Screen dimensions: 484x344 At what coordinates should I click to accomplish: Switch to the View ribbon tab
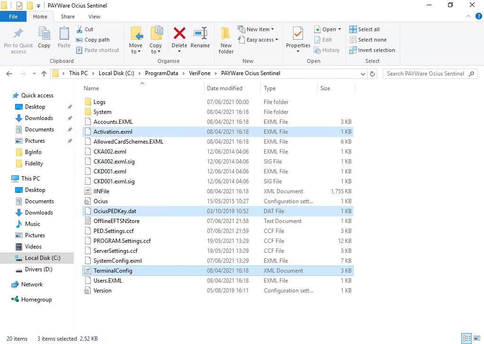coord(94,17)
